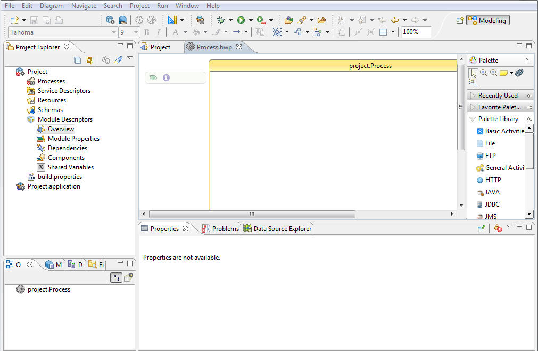This screenshot has height=351, width=538.
Task: Click the Zoom In tool in Palette
Action: coord(483,73)
